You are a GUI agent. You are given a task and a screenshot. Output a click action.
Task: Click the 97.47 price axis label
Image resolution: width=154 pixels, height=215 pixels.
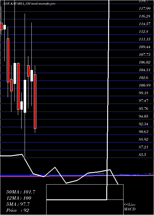click(x=144, y=101)
